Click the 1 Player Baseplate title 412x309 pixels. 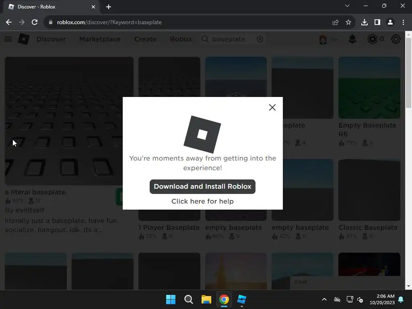169,228
